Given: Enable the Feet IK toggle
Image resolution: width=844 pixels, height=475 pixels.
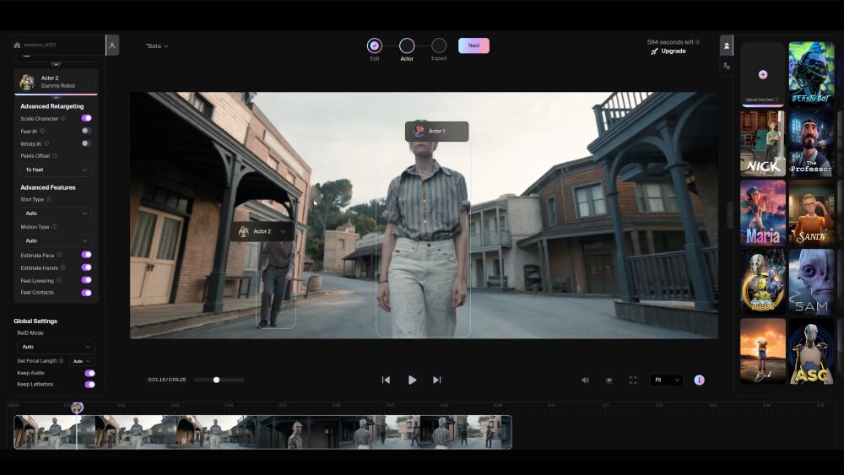Looking at the screenshot, I should [86, 131].
